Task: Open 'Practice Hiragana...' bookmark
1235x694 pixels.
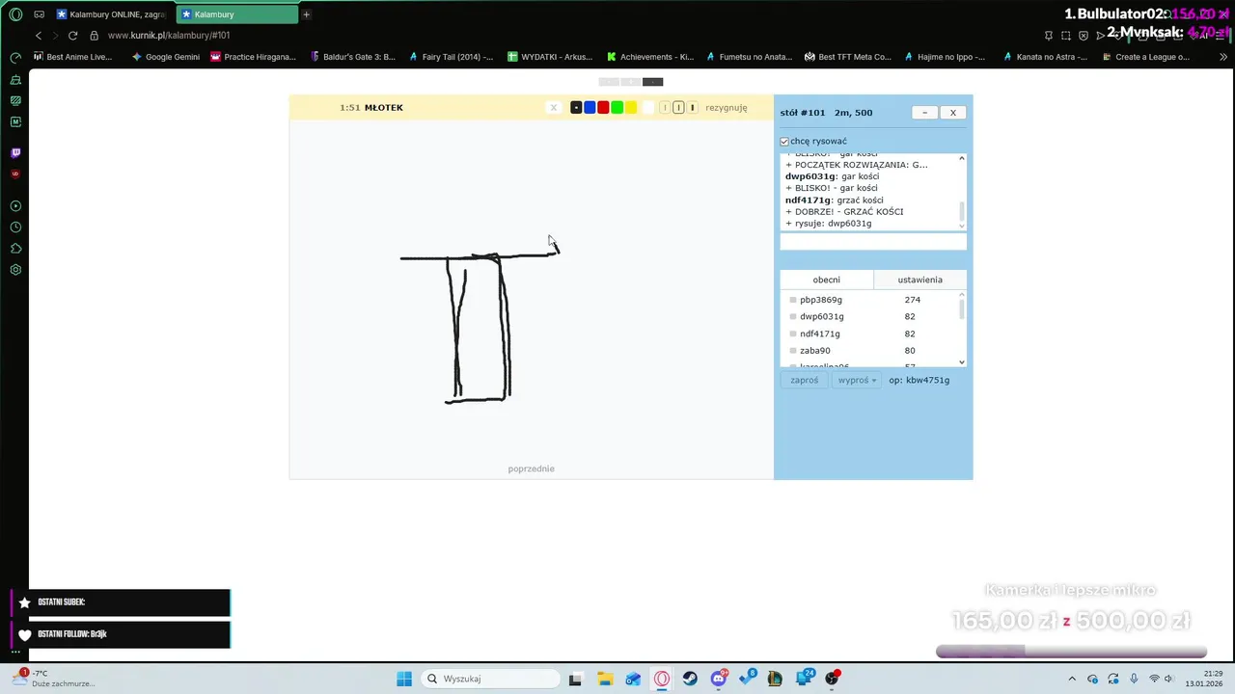Action: [x=253, y=57]
